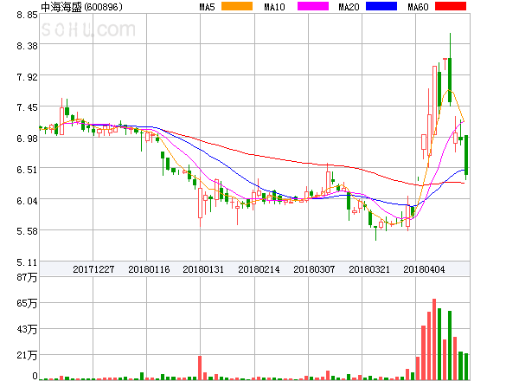Click the red MA60 legend swatch
The image size is (519, 381).
point(451,6)
